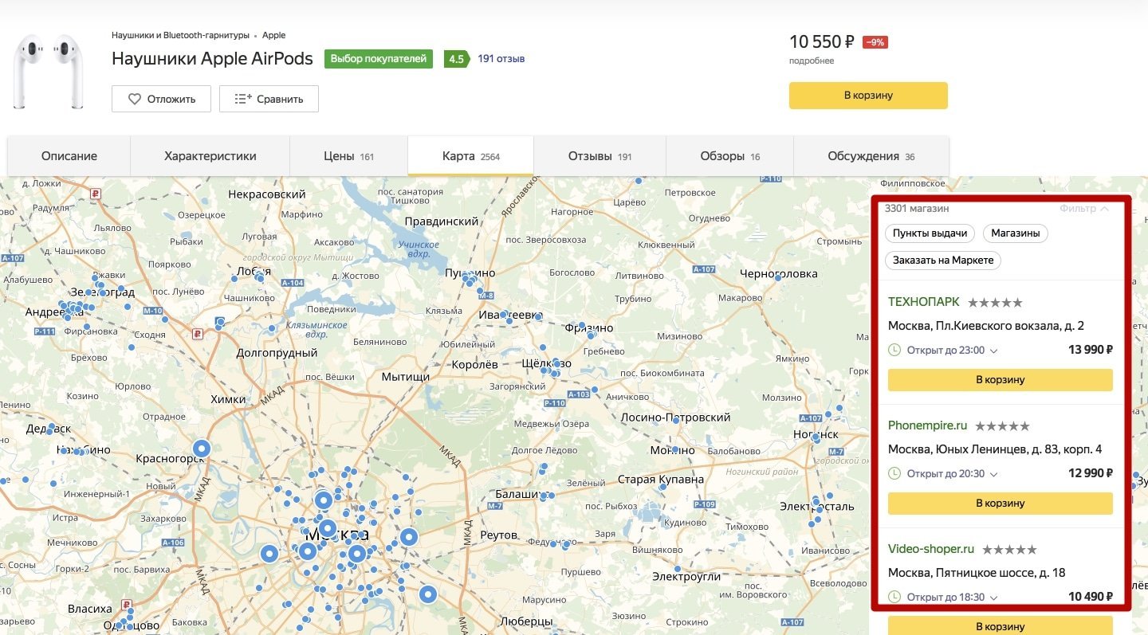This screenshot has height=635, width=1148.
Task: Expand the Открыт до 23:00 opening hours
Action: point(952,350)
